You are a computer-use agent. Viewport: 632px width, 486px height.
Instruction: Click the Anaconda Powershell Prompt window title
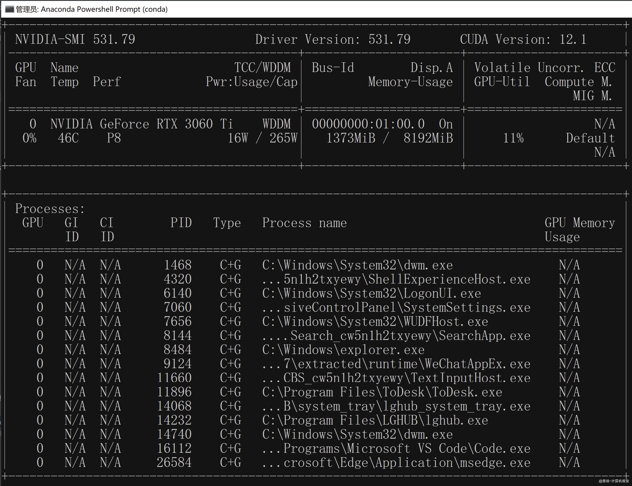92,9
